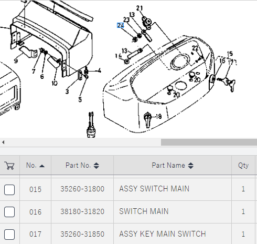
Task: Click callout number 18 near key
Action: click(158, 117)
